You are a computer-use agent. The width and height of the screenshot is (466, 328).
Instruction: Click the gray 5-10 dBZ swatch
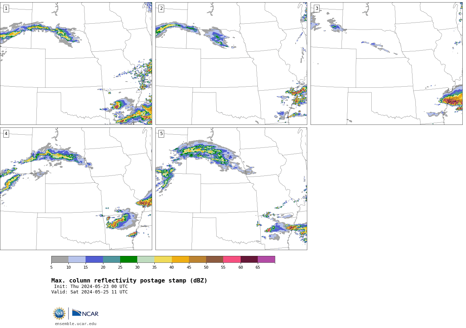60,259
